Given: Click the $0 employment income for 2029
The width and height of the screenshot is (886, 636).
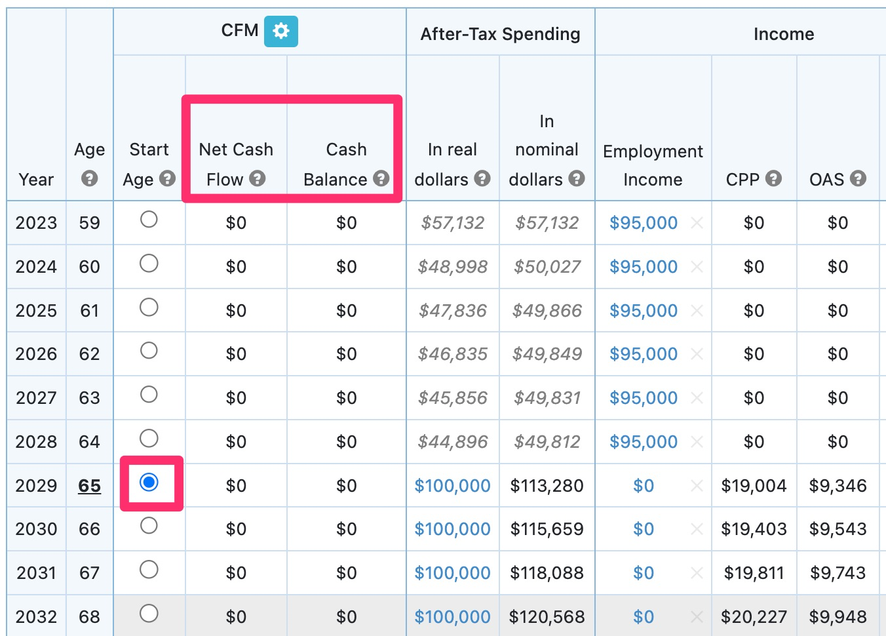Looking at the screenshot, I should coord(644,485).
